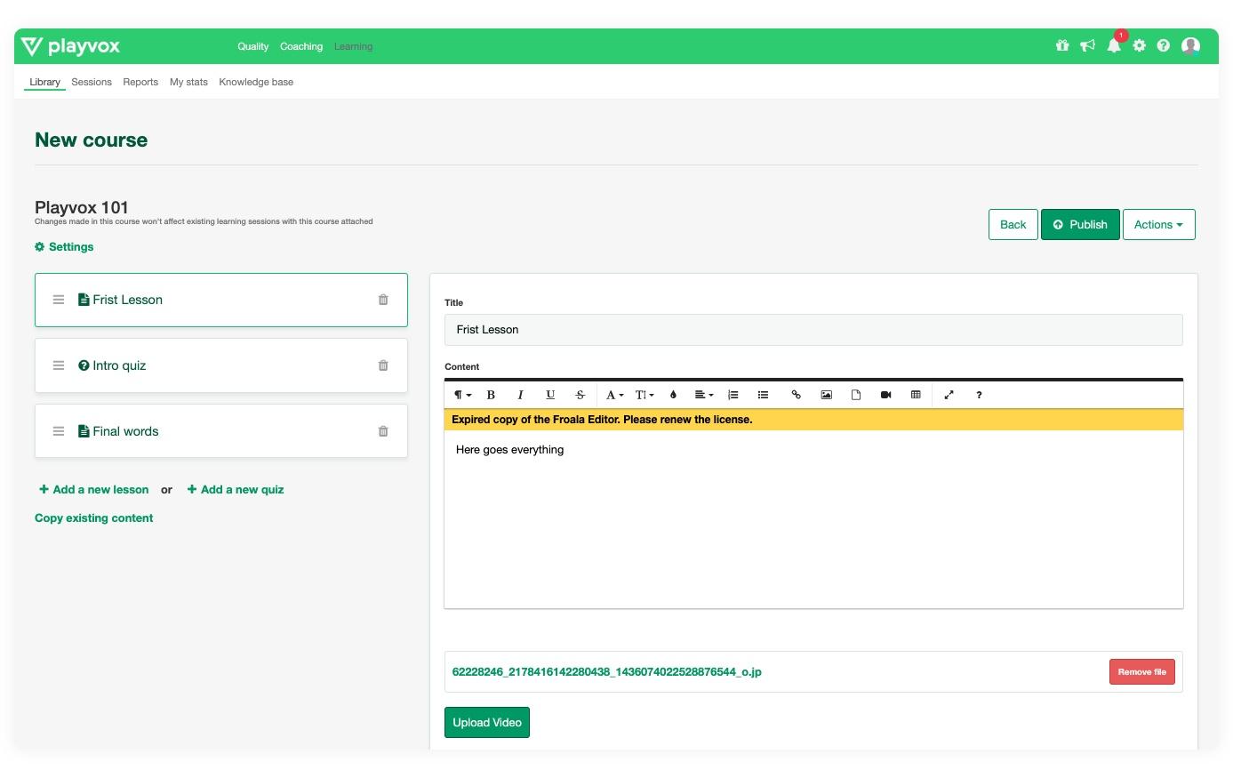Toggle underline formatting in the editor
This screenshot has width=1233, height=778.
550,395
